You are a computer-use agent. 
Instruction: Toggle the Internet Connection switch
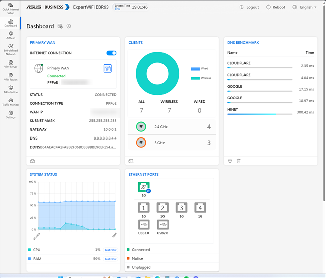pyautogui.click(x=111, y=53)
